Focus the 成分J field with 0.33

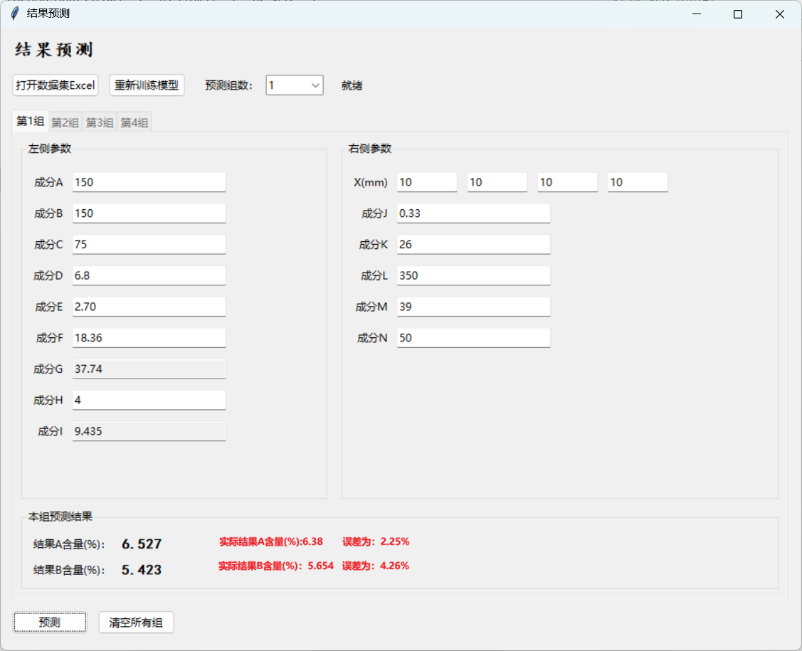(473, 213)
